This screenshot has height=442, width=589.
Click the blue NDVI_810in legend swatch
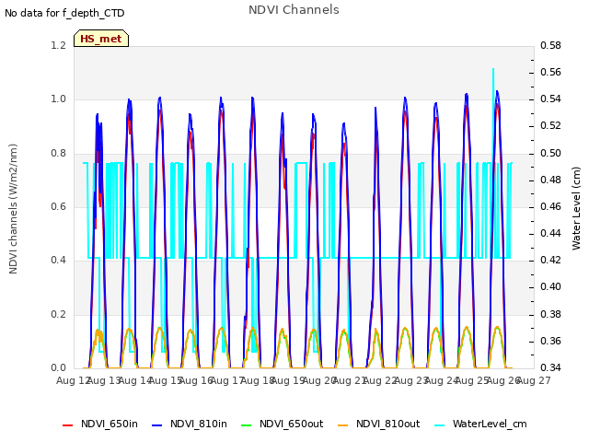[157, 425]
